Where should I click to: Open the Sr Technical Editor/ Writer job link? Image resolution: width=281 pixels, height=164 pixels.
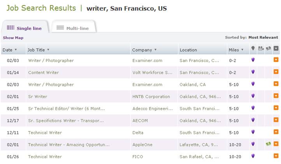(66, 108)
